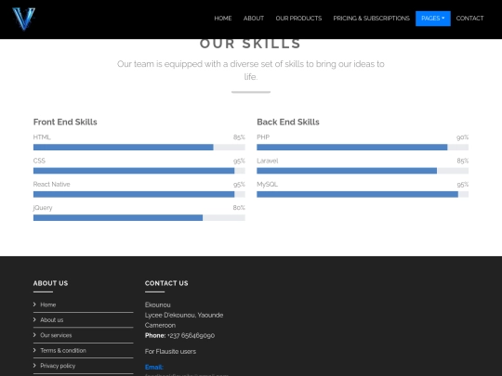Click the MySQL skill progress bar

click(x=363, y=194)
